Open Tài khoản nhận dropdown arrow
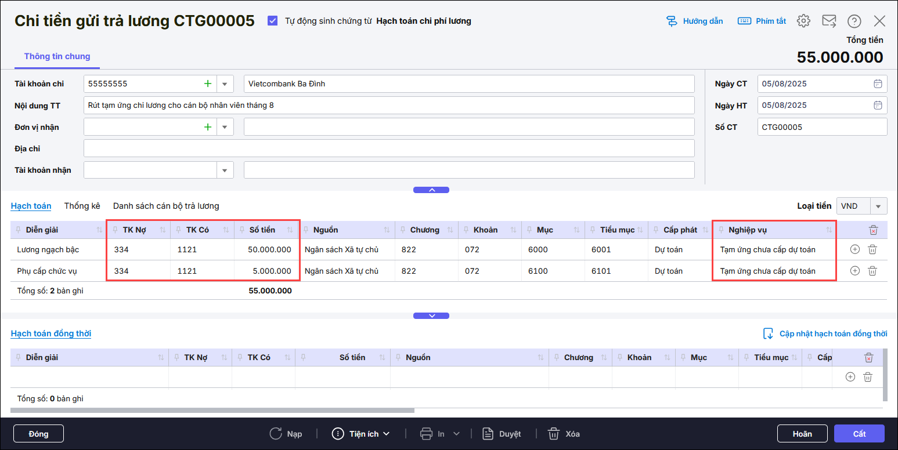The width and height of the screenshot is (898, 450). point(225,170)
